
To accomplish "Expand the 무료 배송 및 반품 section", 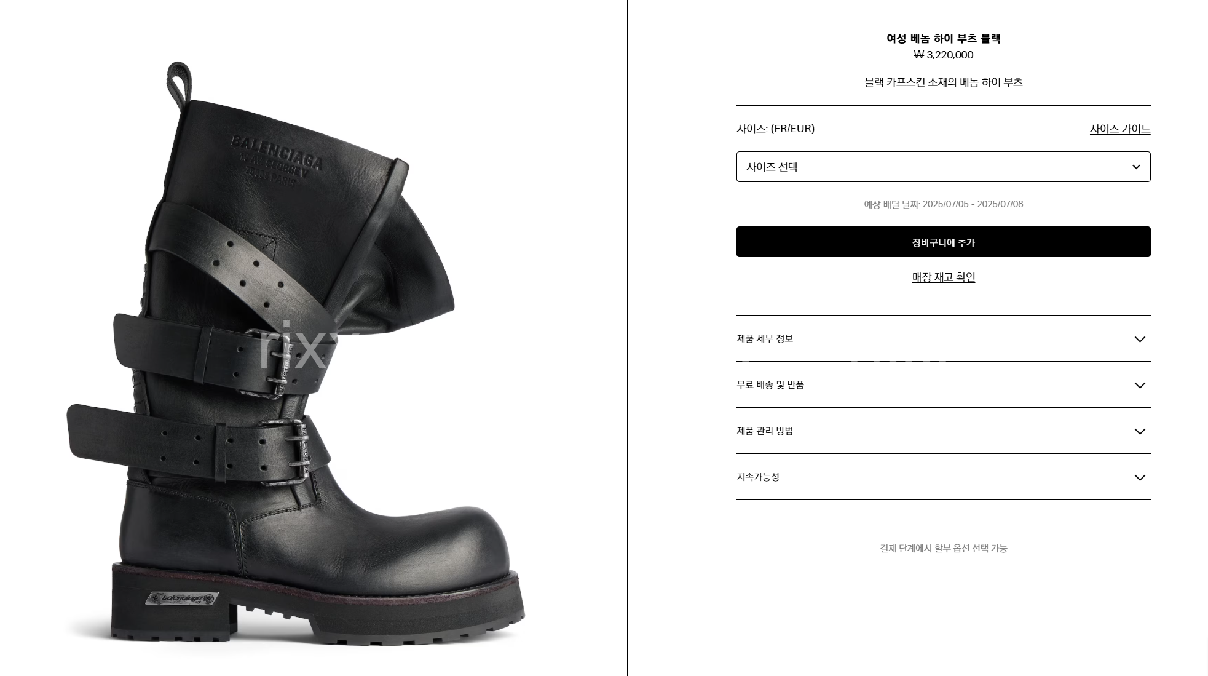I will [943, 385].
